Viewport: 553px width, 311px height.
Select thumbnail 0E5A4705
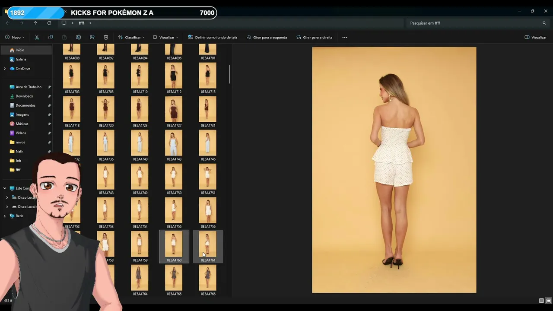pos(106,78)
